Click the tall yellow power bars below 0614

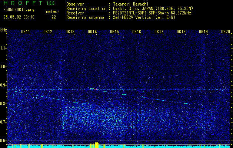[97, 145]
